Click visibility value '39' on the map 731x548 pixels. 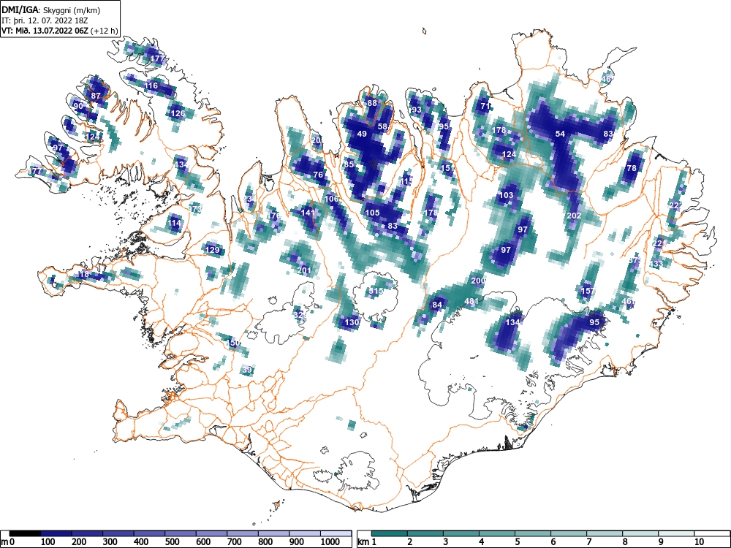click(248, 370)
